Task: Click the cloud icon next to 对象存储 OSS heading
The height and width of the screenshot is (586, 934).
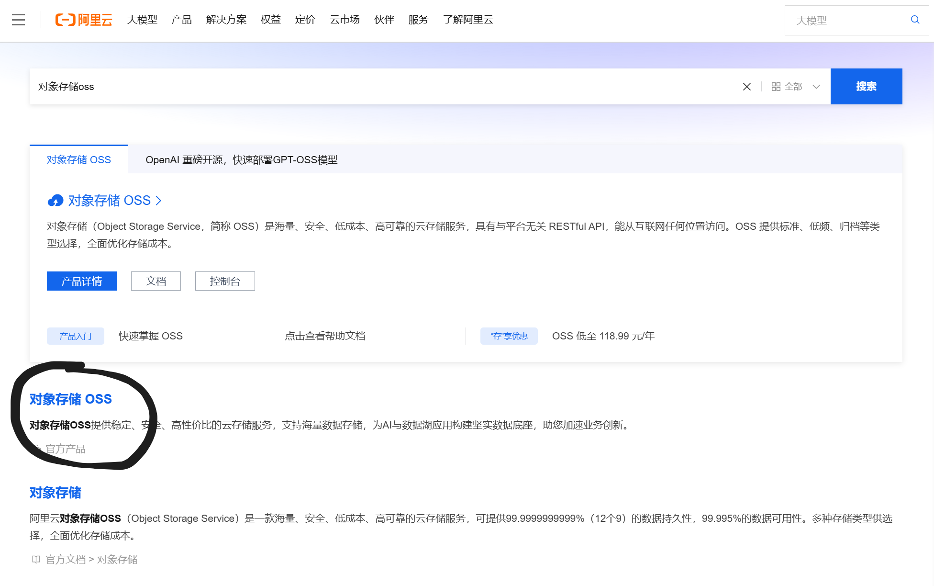Action: (55, 201)
